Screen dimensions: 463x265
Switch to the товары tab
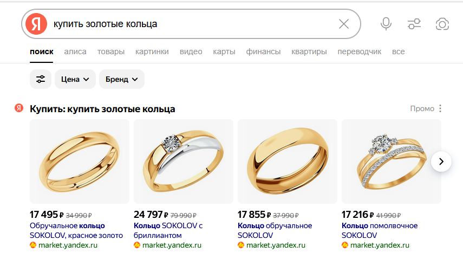tap(110, 51)
